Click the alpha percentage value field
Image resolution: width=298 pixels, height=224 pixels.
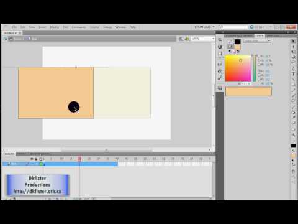(x=269, y=83)
